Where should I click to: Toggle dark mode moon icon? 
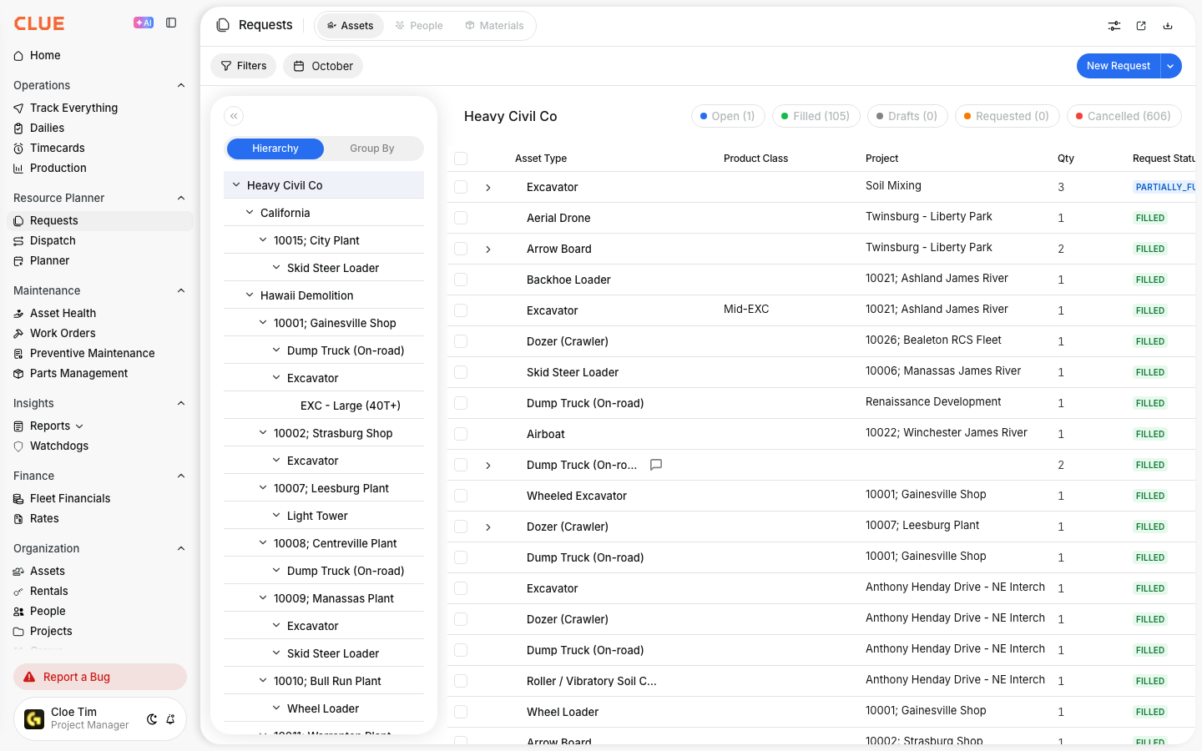pyautogui.click(x=152, y=719)
